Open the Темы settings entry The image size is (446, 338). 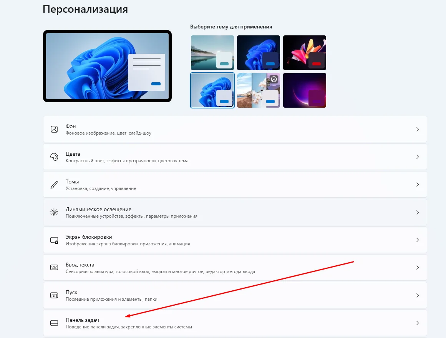point(72,181)
